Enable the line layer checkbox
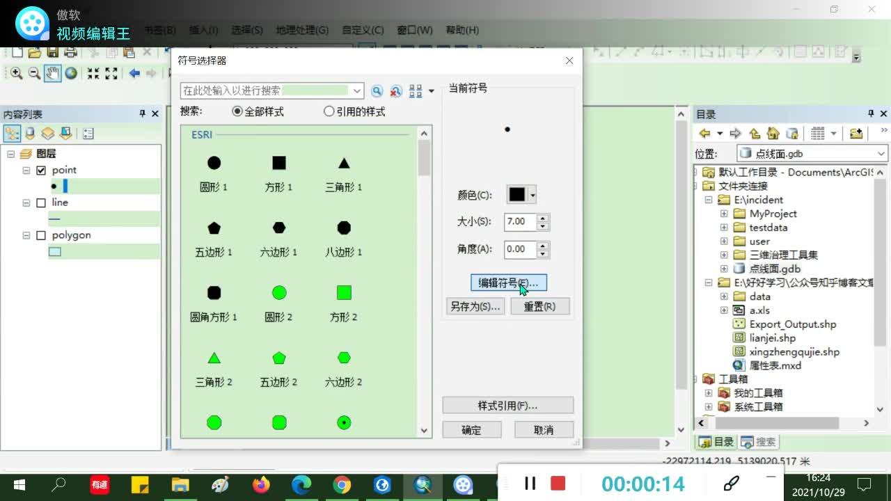 point(42,202)
